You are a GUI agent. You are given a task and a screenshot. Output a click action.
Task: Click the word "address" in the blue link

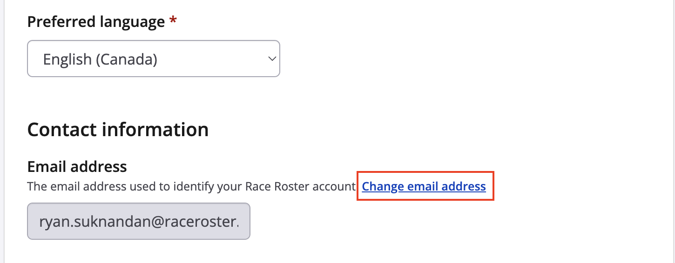464,187
